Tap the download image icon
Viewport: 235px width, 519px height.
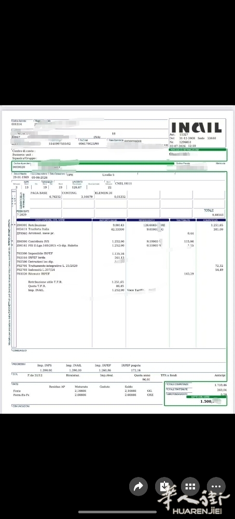(x=164, y=486)
